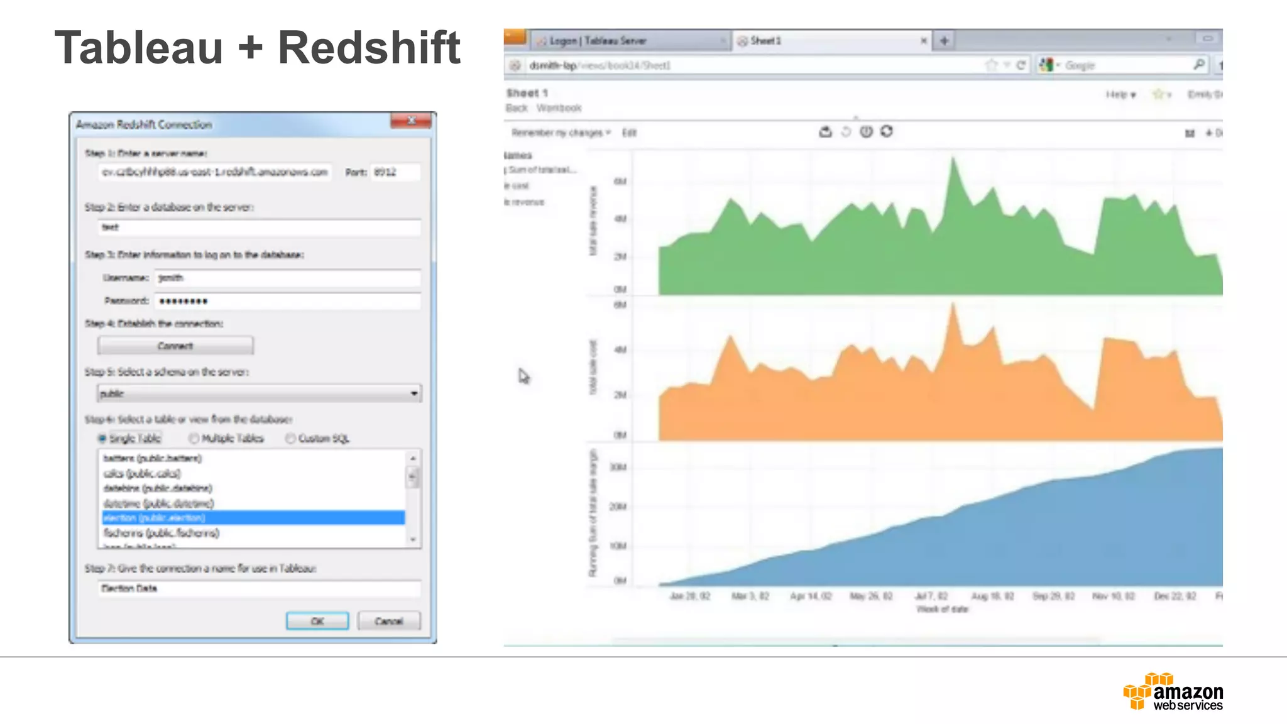Click the table list scrollbar up arrow
1287x724 pixels.
point(413,458)
